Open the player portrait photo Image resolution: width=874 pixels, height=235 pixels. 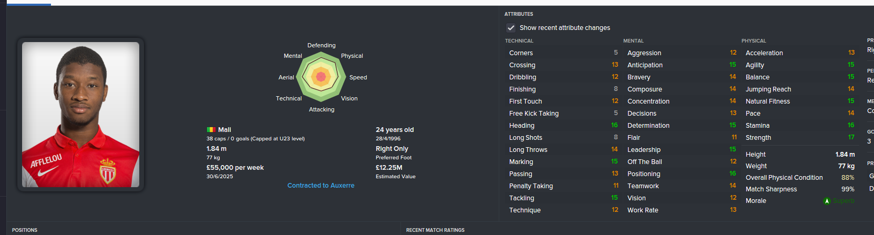pos(80,115)
